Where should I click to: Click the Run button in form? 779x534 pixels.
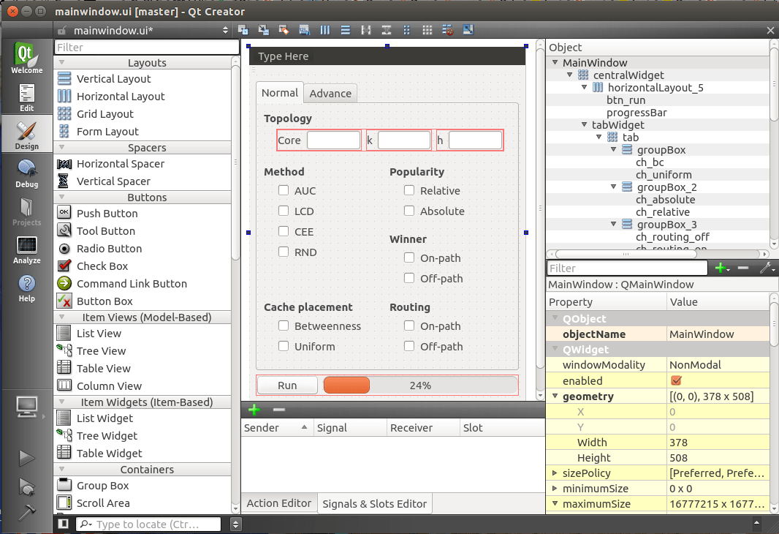[x=287, y=386]
